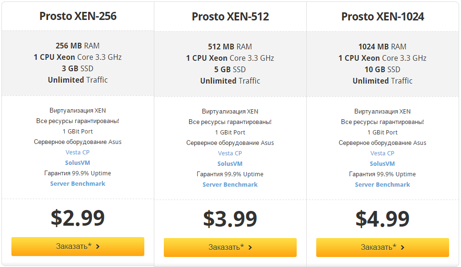
Task: View Server Benchmark for XEN-256 plan
Action: (78, 184)
